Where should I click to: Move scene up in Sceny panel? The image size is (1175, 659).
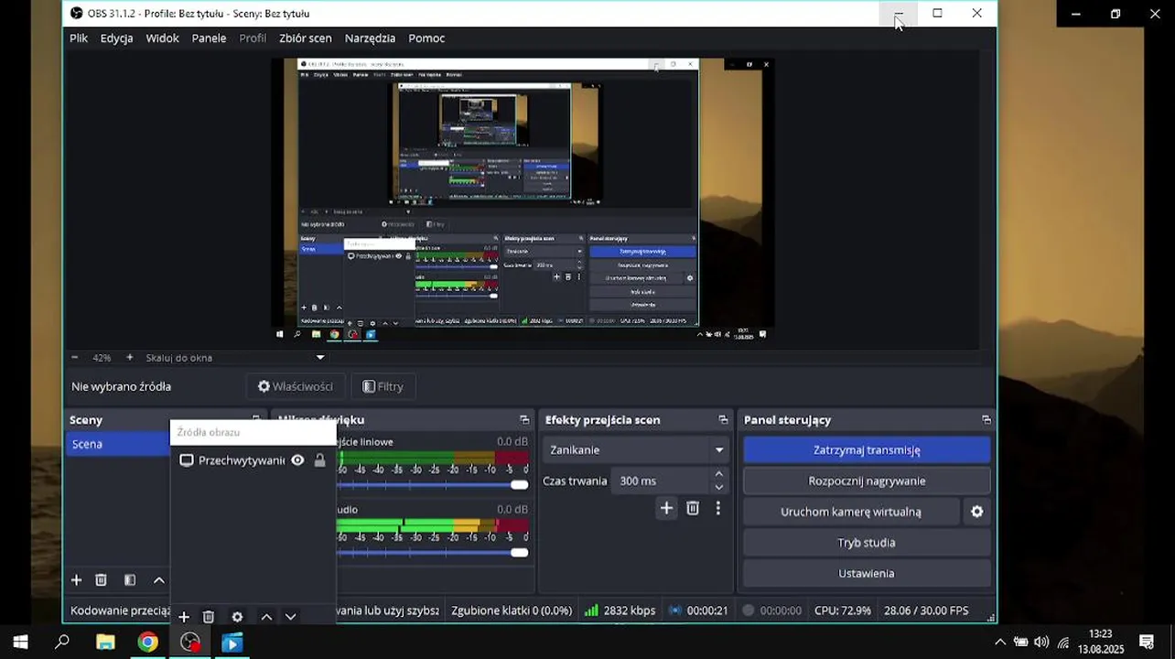coord(158,580)
